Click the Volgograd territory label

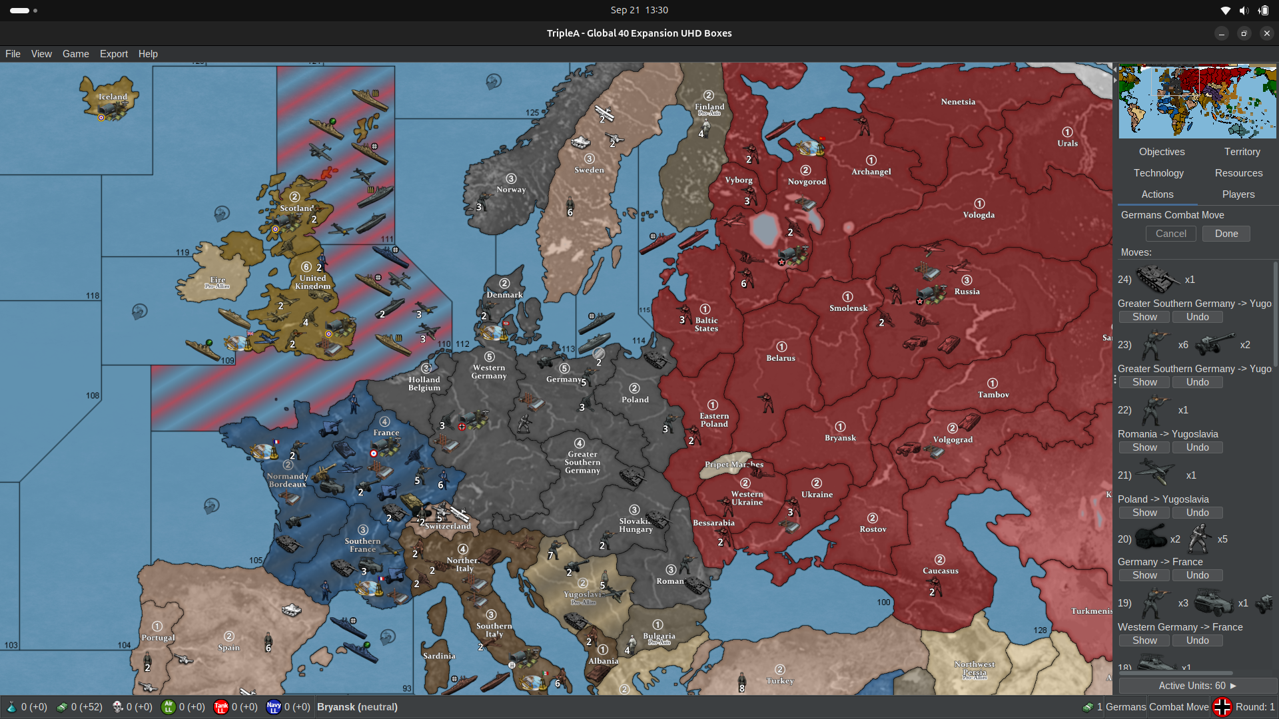coord(953,439)
